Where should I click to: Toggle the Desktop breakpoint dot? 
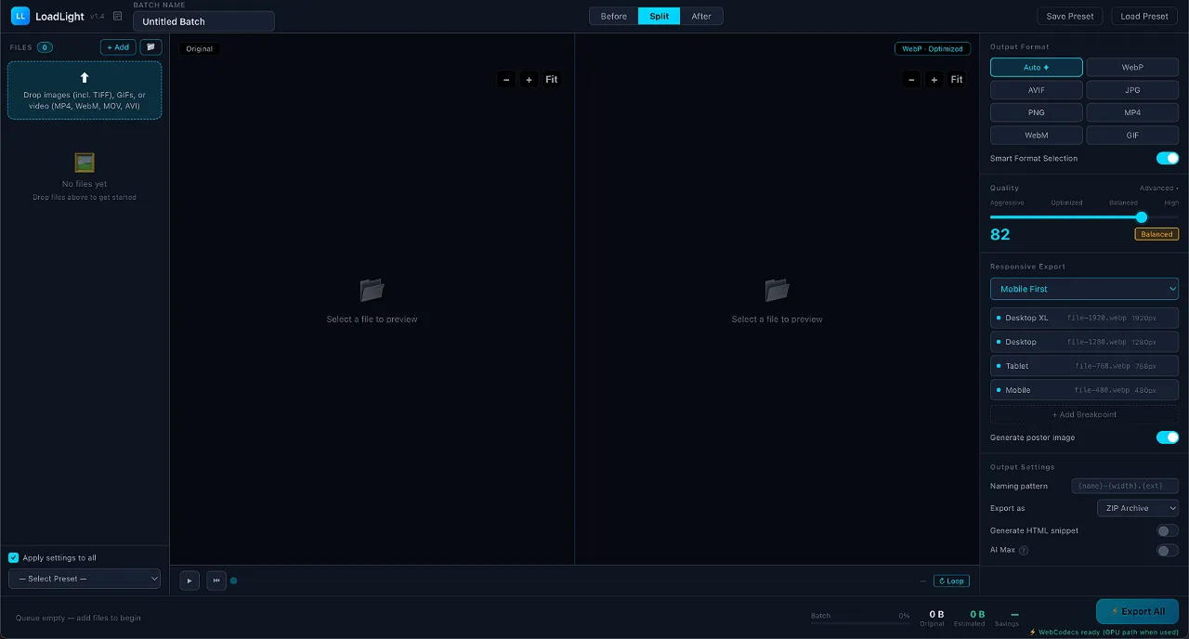[999, 342]
